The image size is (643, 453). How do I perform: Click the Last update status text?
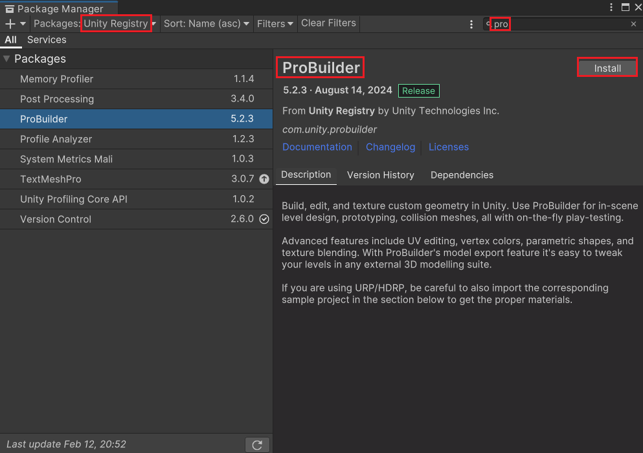(x=67, y=445)
